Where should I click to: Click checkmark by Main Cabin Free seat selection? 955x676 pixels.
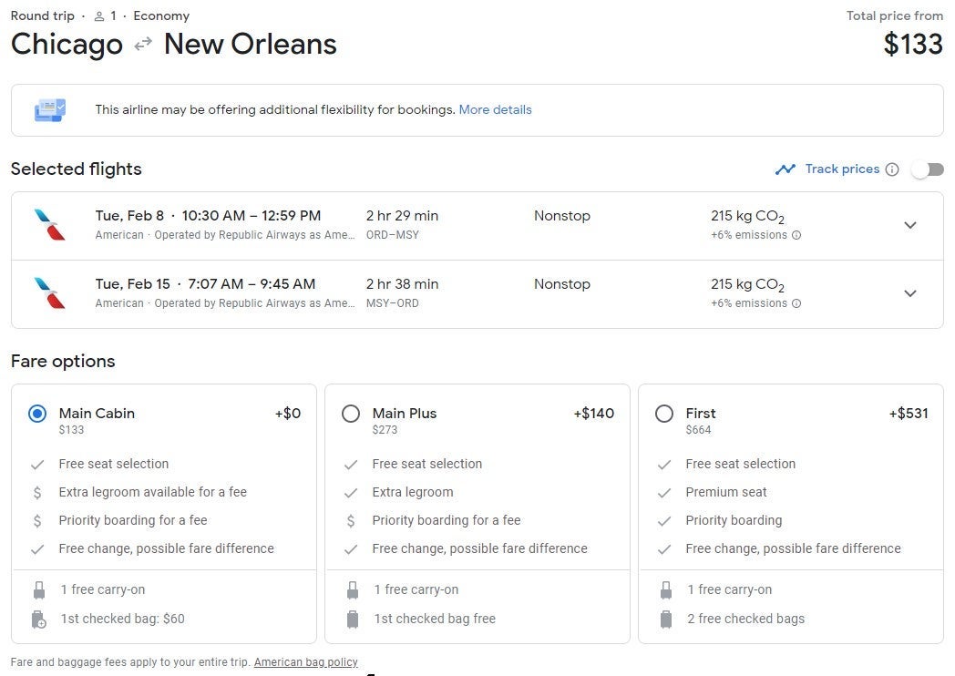click(37, 465)
